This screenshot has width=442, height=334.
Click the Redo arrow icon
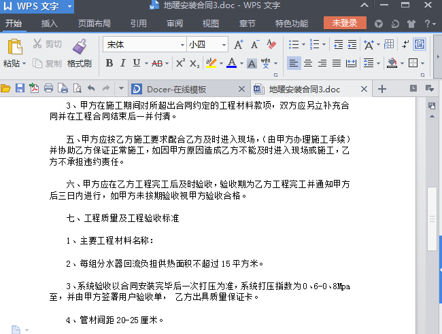tap(106, 88)
